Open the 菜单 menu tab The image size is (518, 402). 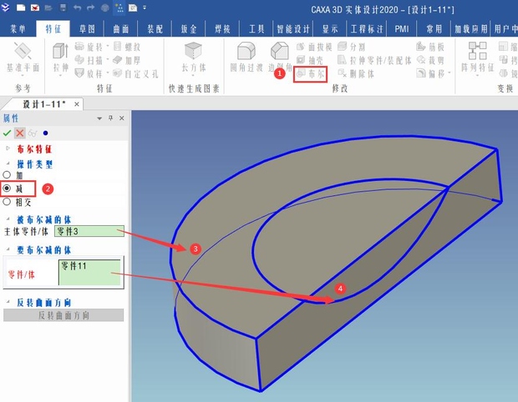(18, 29)
